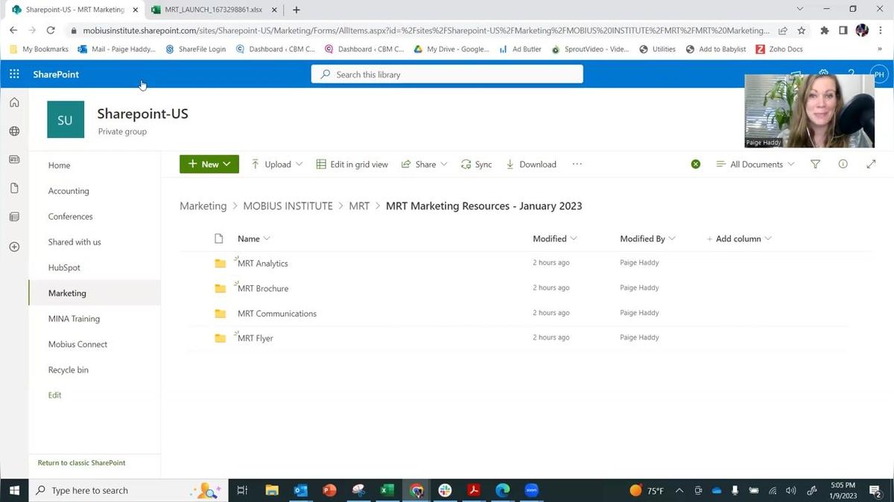Open My Drive - Google bookmark
The height and width of the screenshot is (502, 894).
(451, 49)
